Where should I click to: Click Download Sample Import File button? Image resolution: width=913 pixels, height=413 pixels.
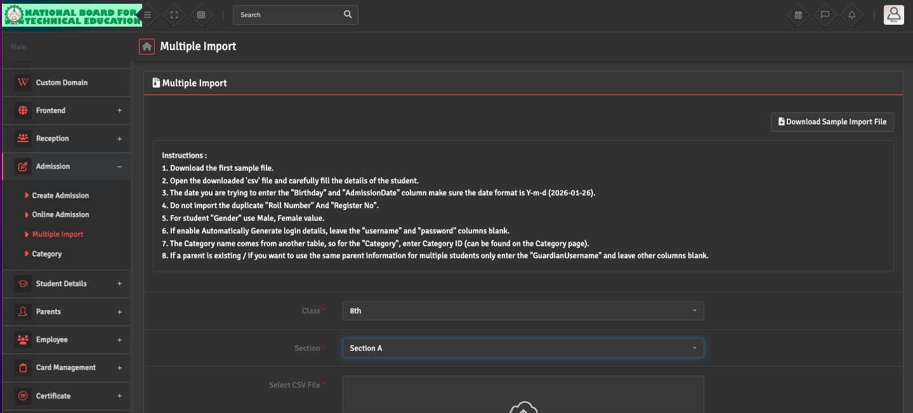[x=832, y=122]
